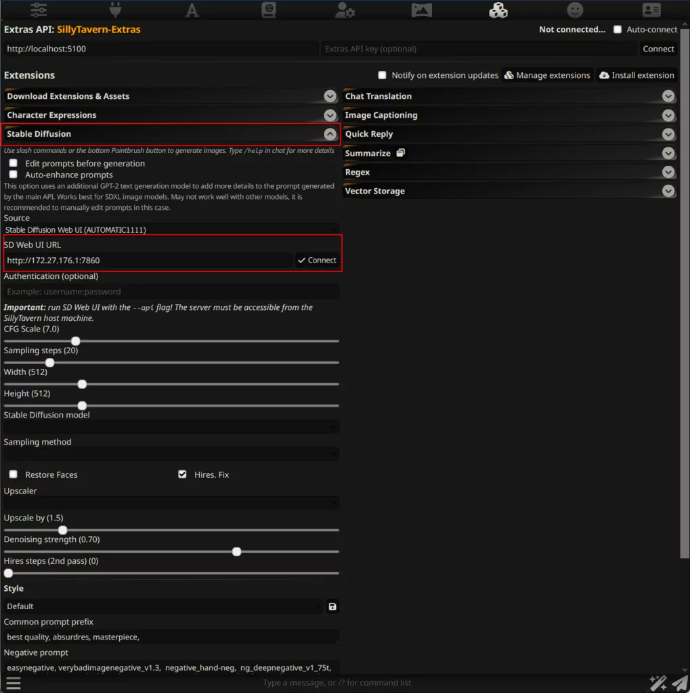
Task: Click the chat message input box
Action: tap(336, 683)
